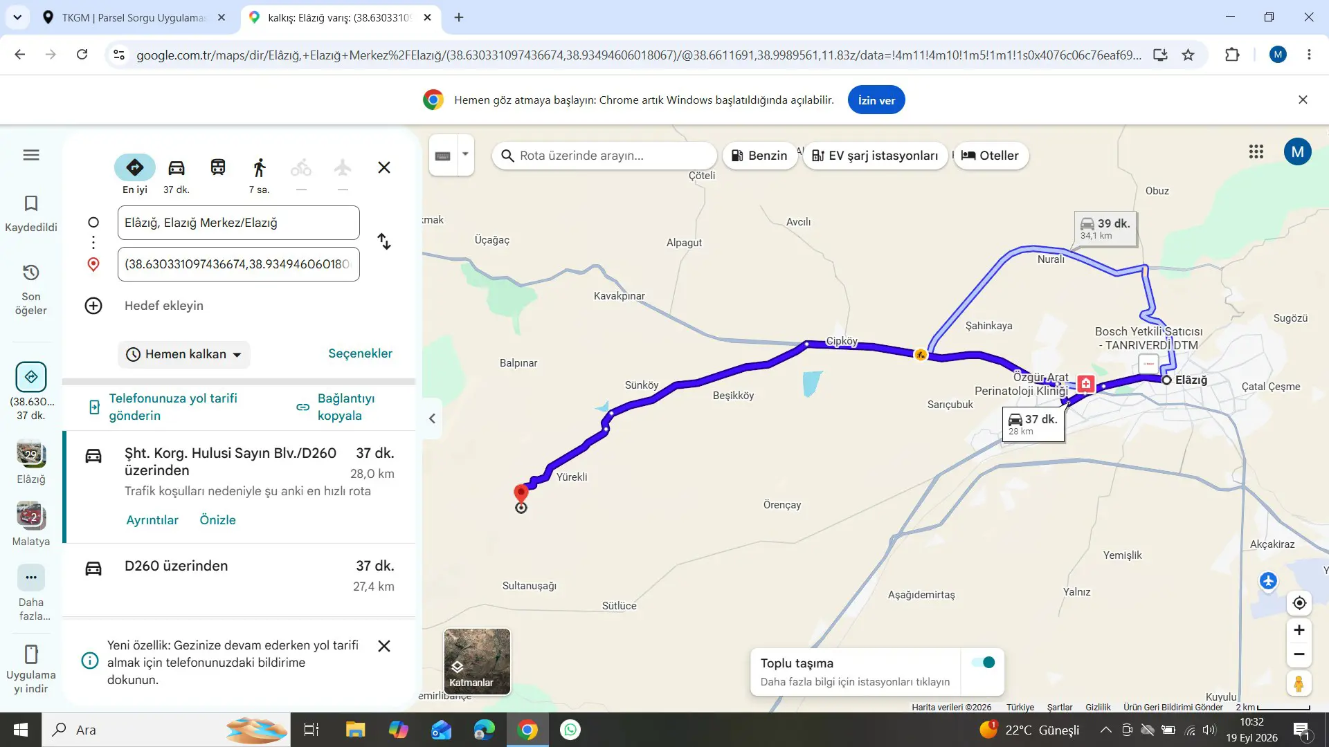This screenshot has width=1329, height=747.
Task: Select the public transit travel mode icon
Action: tap(218, 167)
